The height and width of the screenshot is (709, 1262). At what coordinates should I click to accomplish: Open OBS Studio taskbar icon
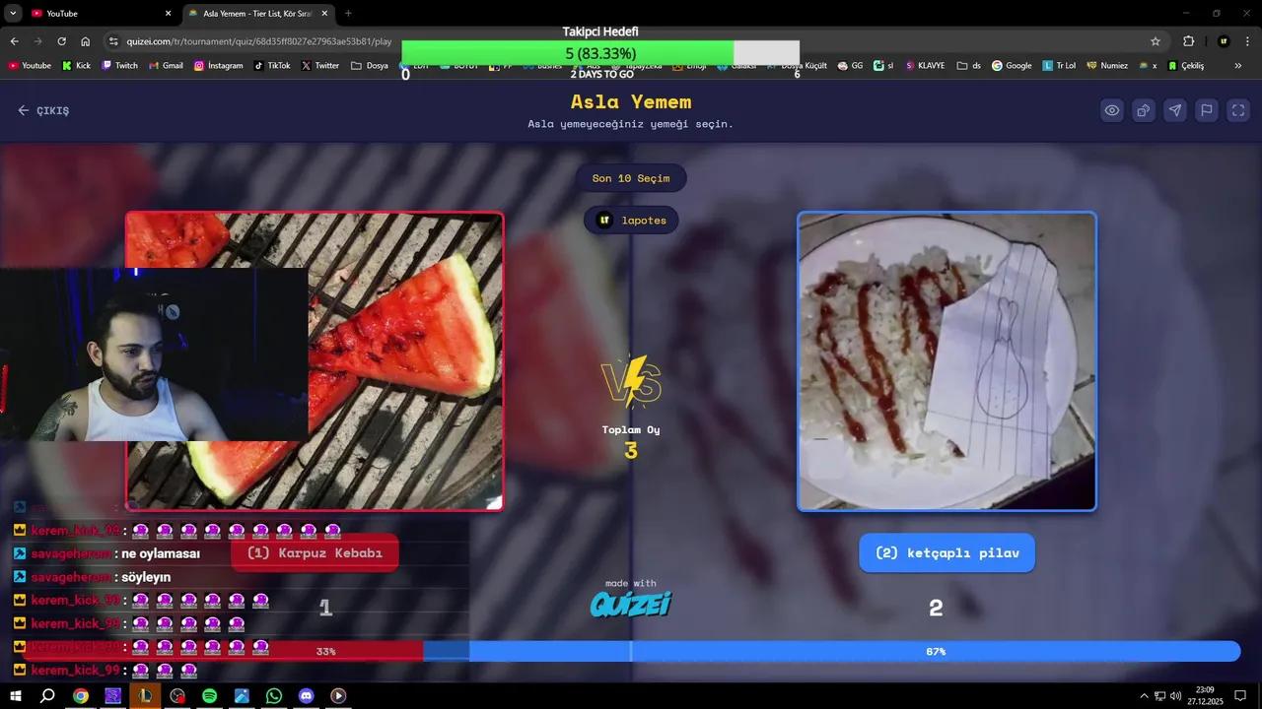(x=177, y=695)
